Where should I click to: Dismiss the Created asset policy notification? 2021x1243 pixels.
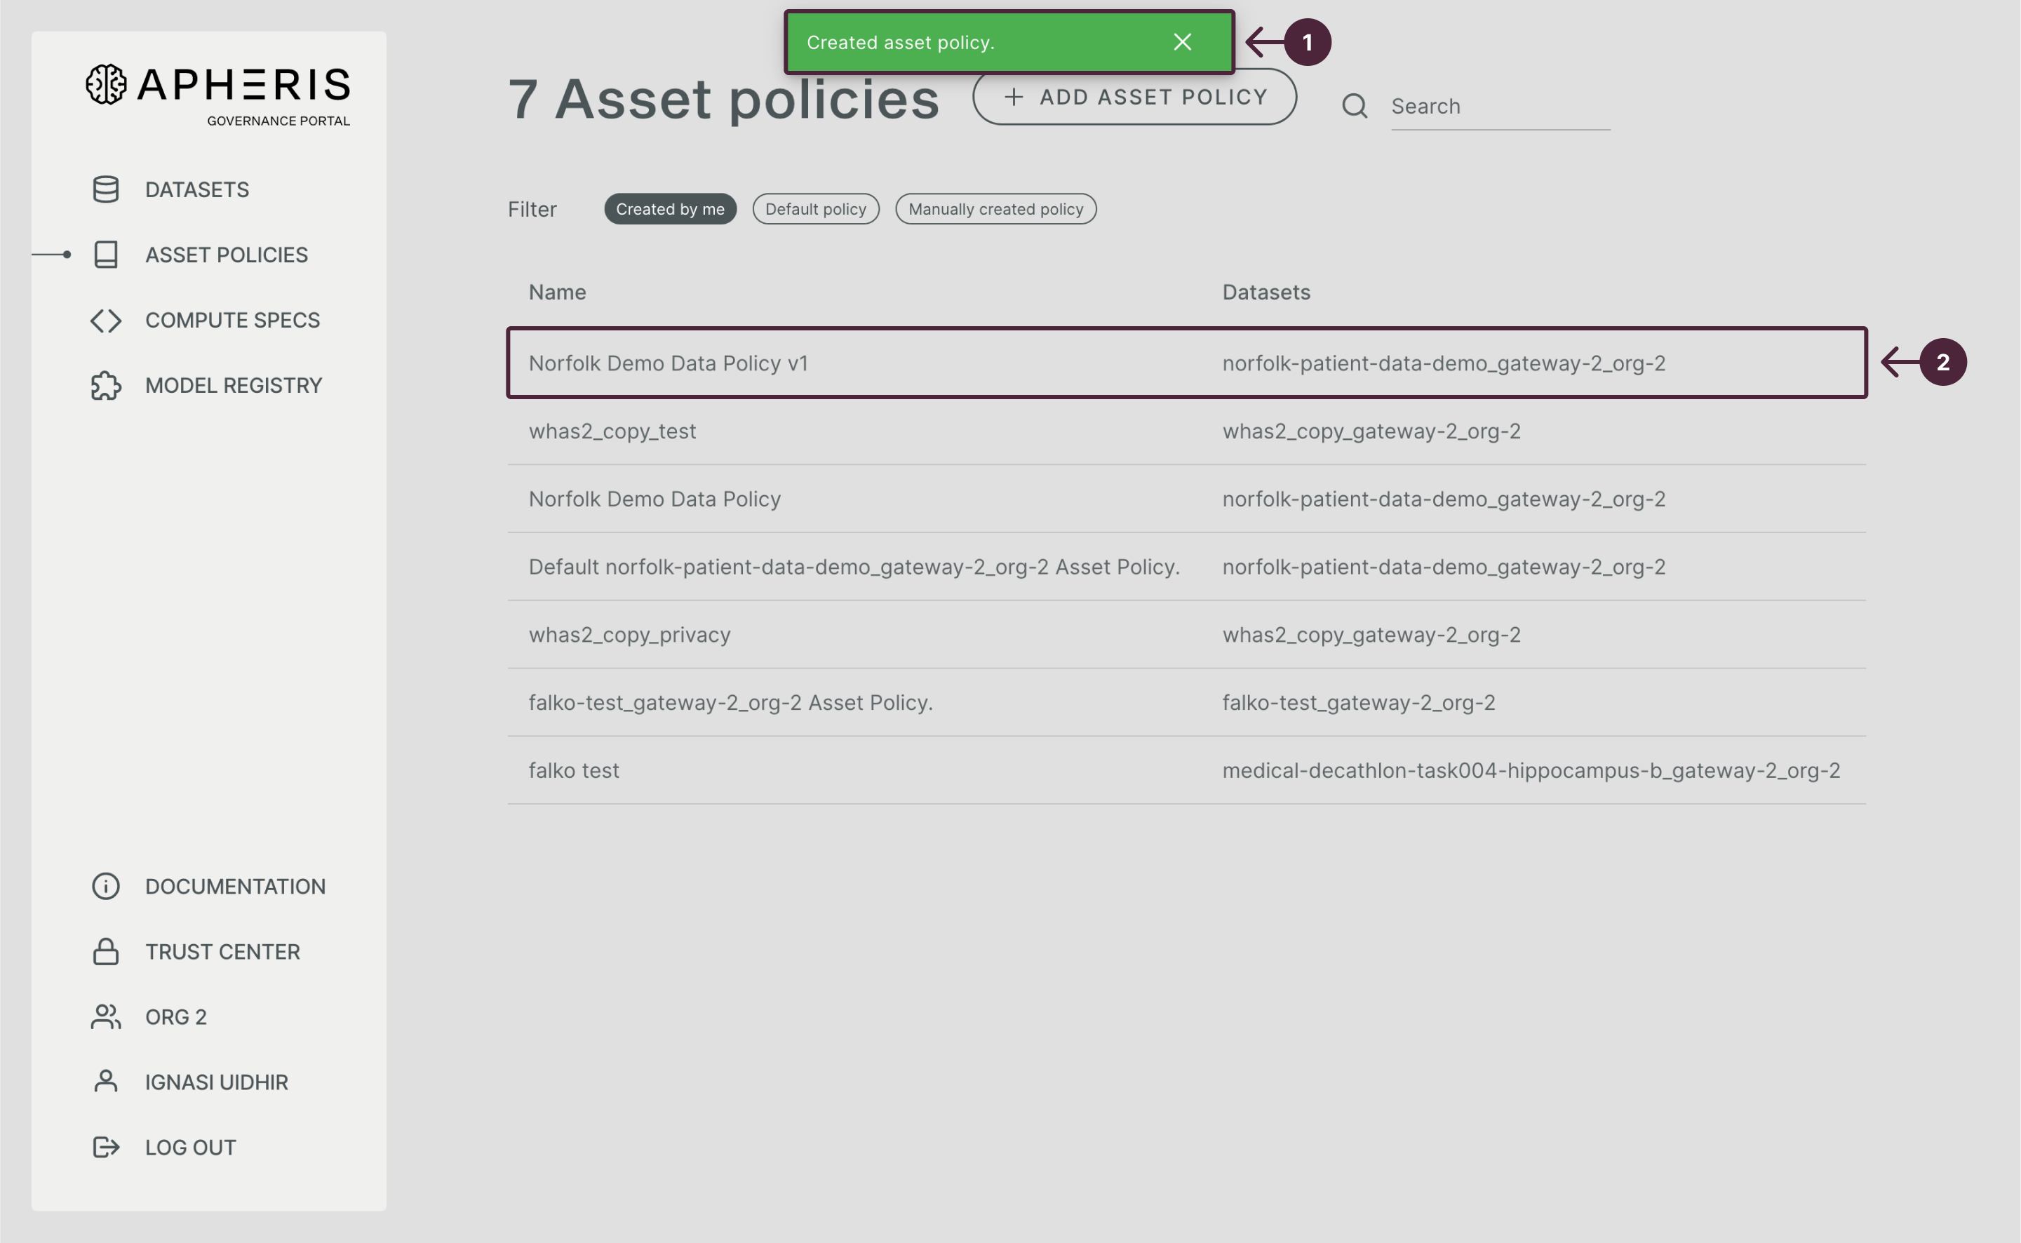pos(1182,41)
